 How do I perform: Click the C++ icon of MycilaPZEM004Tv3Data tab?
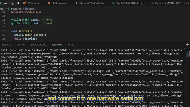[153, 3]
